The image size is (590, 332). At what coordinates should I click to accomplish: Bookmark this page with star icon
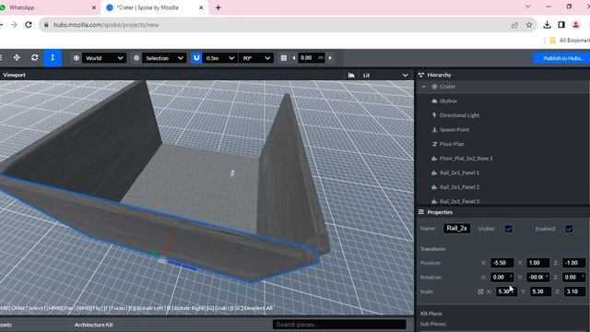tap(529, 25)
